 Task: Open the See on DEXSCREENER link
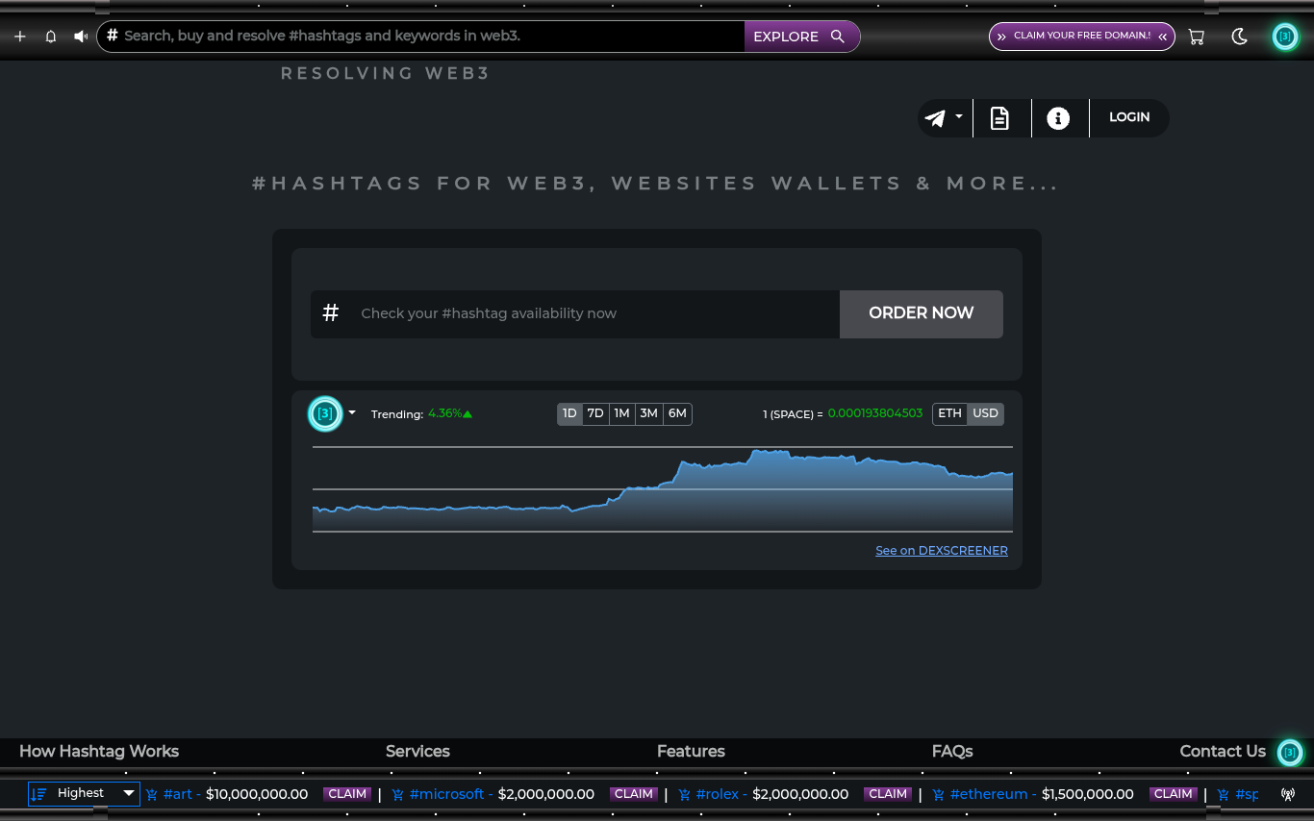coord(942,551)
